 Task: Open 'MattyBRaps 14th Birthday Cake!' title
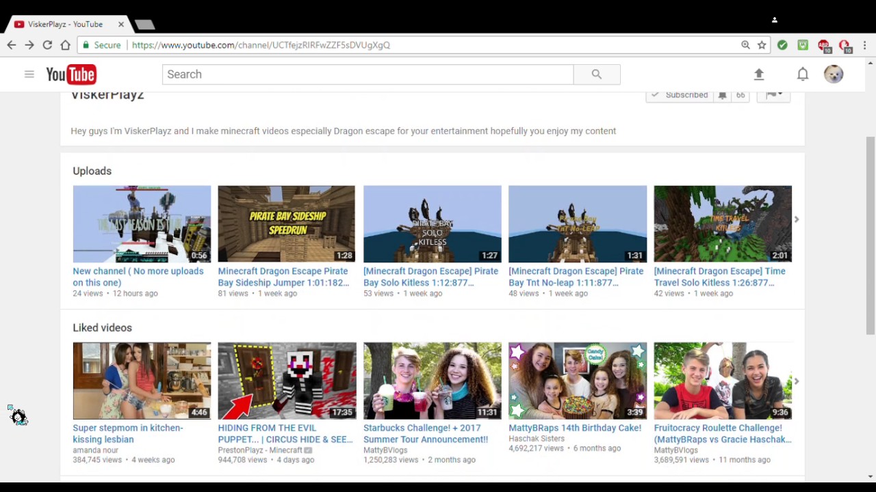point(575,428)
